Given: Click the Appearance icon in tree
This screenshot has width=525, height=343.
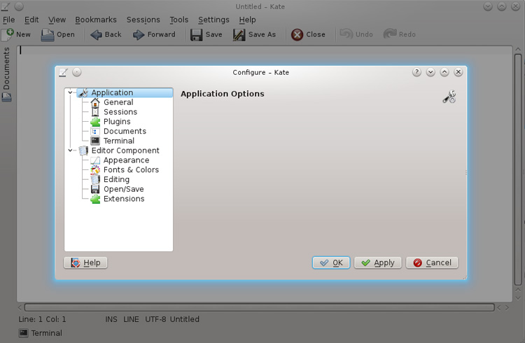Looking at the screenshot, I should (x=95, y=160).
